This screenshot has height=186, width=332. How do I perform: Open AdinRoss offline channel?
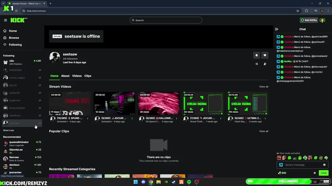point(22,115)
